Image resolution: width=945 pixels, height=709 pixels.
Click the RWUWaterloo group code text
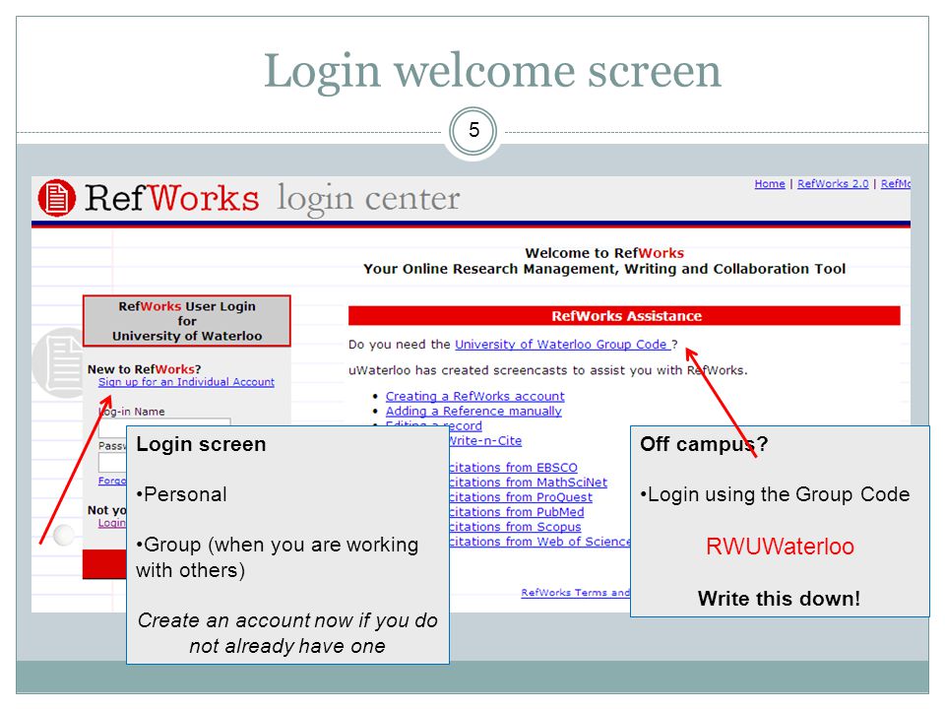coord(780,547)
